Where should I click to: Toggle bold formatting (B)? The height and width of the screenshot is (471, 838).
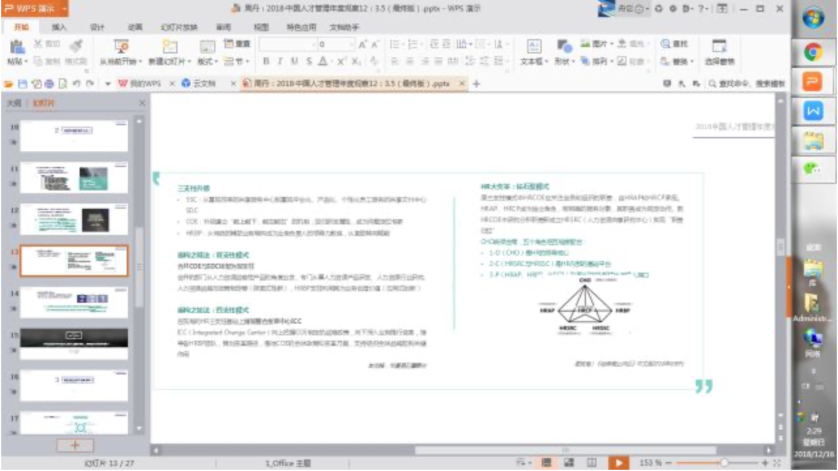pos(266,61)
